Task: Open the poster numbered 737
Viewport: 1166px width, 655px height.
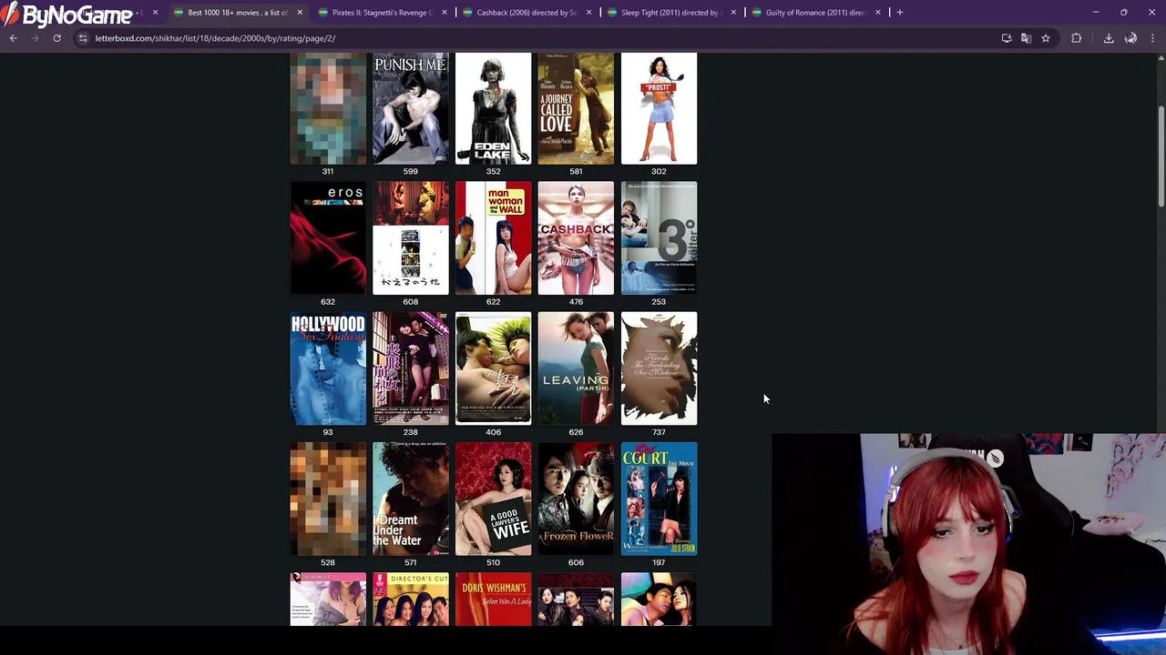Action: pyautogui.click(x=659, y=368)
